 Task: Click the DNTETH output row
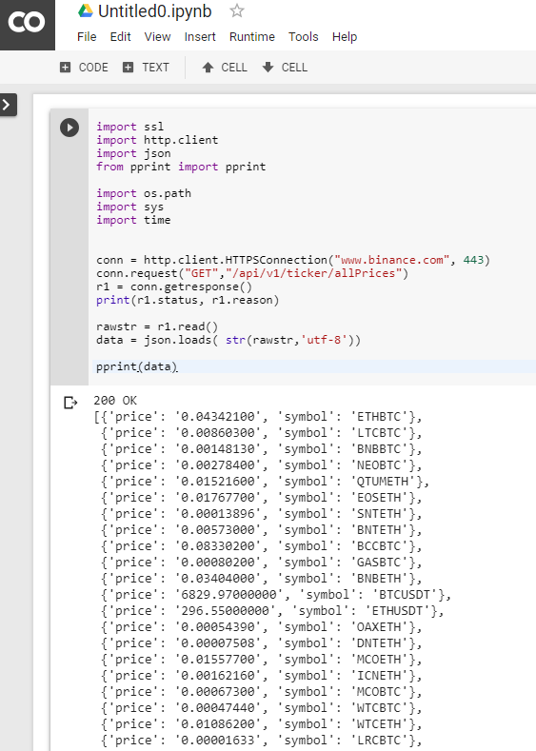[x=262, y=643]
